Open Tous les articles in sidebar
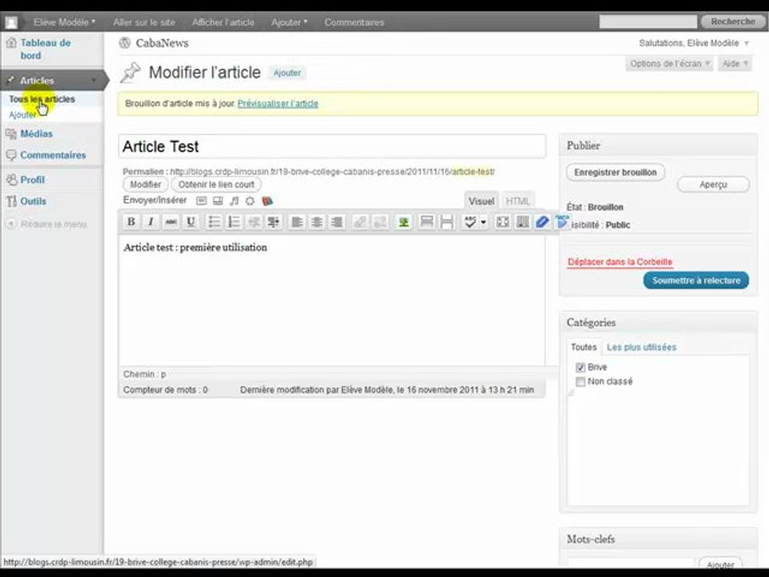This screenshot has width=769, height=577. (x=42, y=99)
